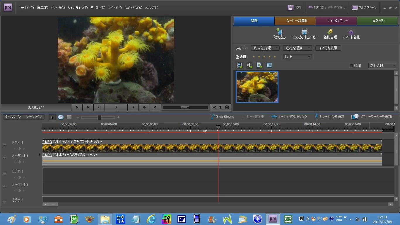Screen dimensions: 400x225
Task: Select the scissors split clip tool
Action: (214, 108)
